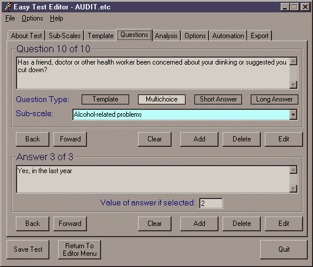The height and width of the screenshot is (267, 313).
Task: Click the answer text box
Action: [x=153, y=179]
